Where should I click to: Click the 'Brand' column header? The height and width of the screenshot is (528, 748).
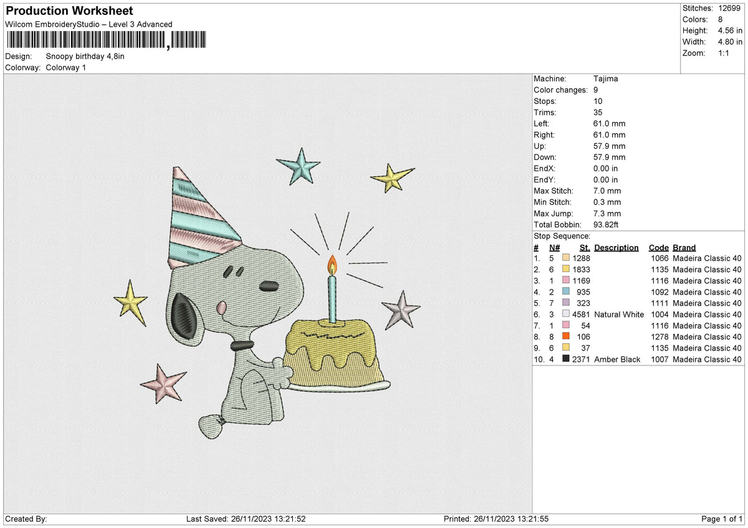click(x=684, y=247)
